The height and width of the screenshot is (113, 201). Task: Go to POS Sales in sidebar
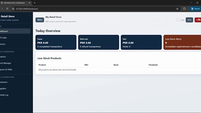(15, 38)
